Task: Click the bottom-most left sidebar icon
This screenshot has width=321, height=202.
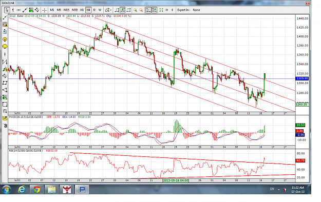Action: pyautogui.click(x=5, y=125)
